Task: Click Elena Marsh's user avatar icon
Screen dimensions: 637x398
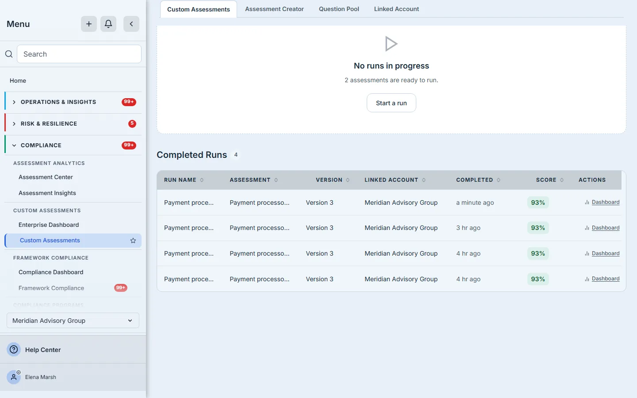Action: pyautogui.click(x=14, y=377)
